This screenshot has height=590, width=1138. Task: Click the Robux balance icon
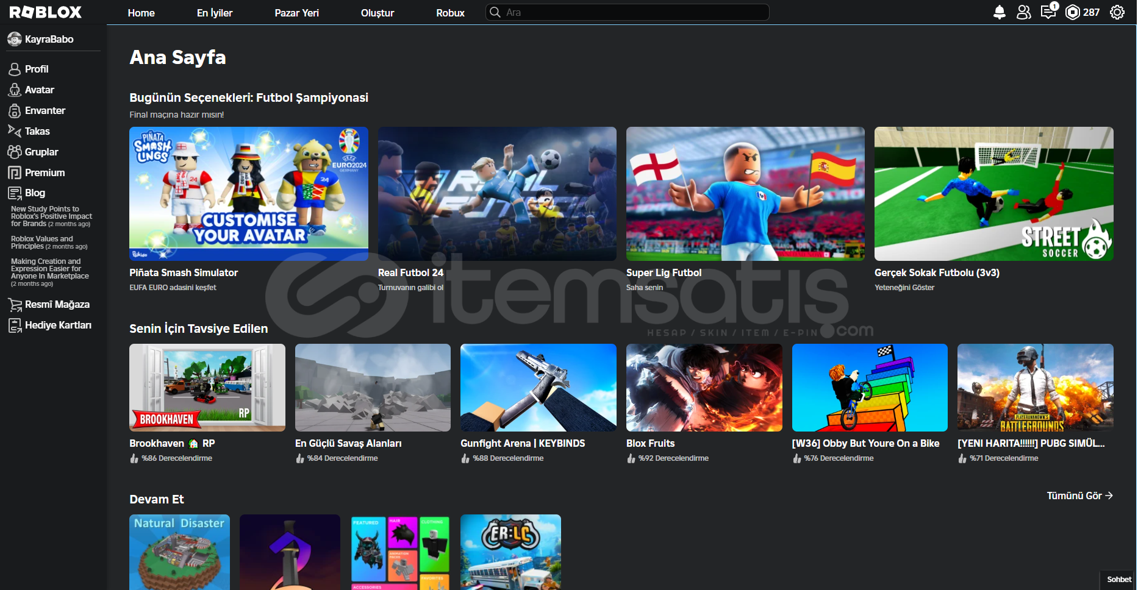[1073, 12]
